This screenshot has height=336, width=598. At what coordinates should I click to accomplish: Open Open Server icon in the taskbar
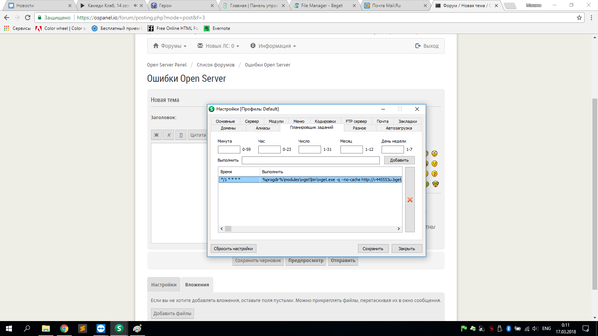point(119,329)
